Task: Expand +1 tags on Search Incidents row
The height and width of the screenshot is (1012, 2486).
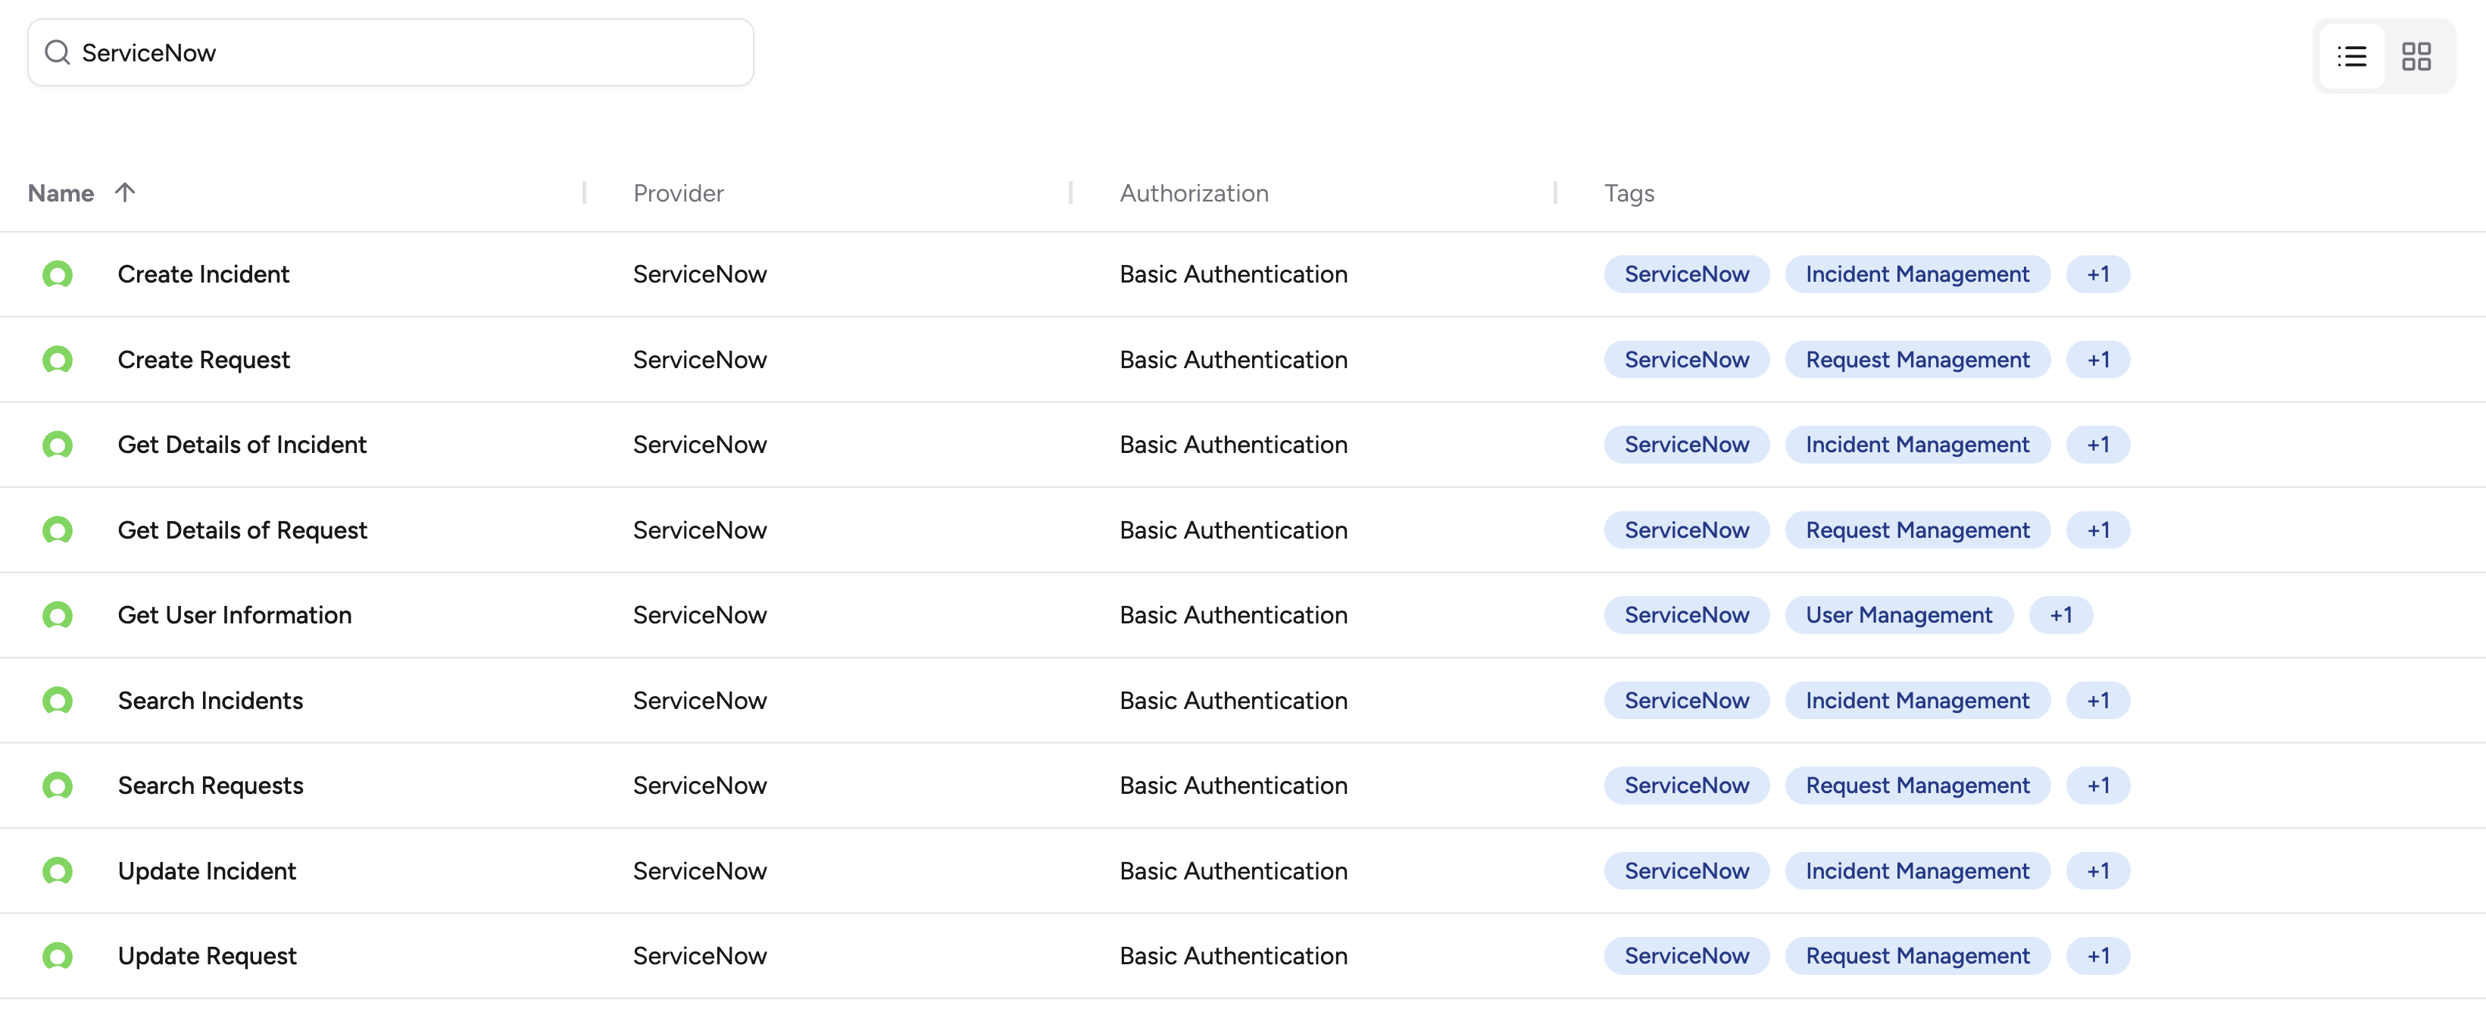Action: pyautogui.click(x=2098, y=701)
